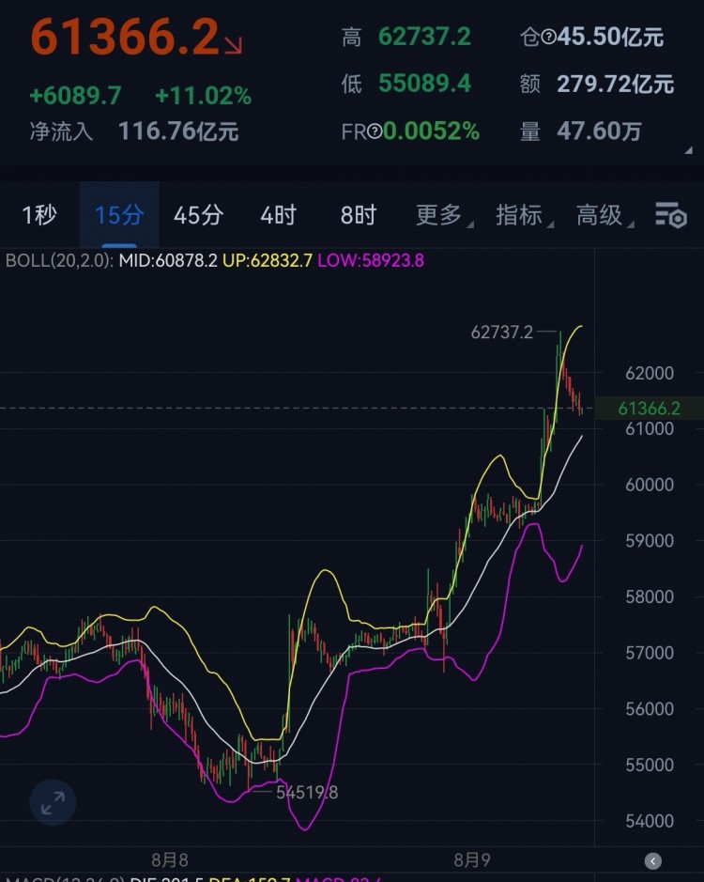Tap the help icon beside 仓
The image size is (704, 882).
(x=548, y=38)
